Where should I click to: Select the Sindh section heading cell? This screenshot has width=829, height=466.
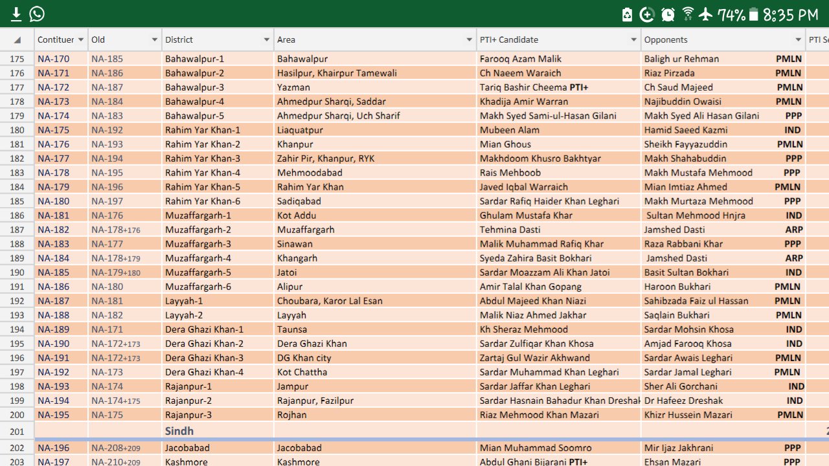pyautogui.click(x=179, y=431)
